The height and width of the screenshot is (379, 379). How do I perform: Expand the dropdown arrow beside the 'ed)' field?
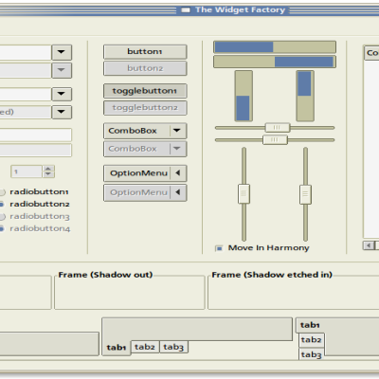tap(62, 112)
